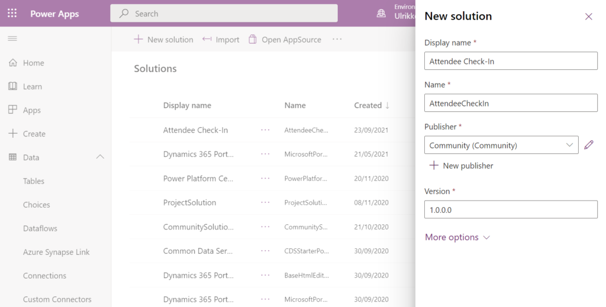
Task: Click the CommunityS... name cell
Action: pyautogui.click(x=306, y=227)
